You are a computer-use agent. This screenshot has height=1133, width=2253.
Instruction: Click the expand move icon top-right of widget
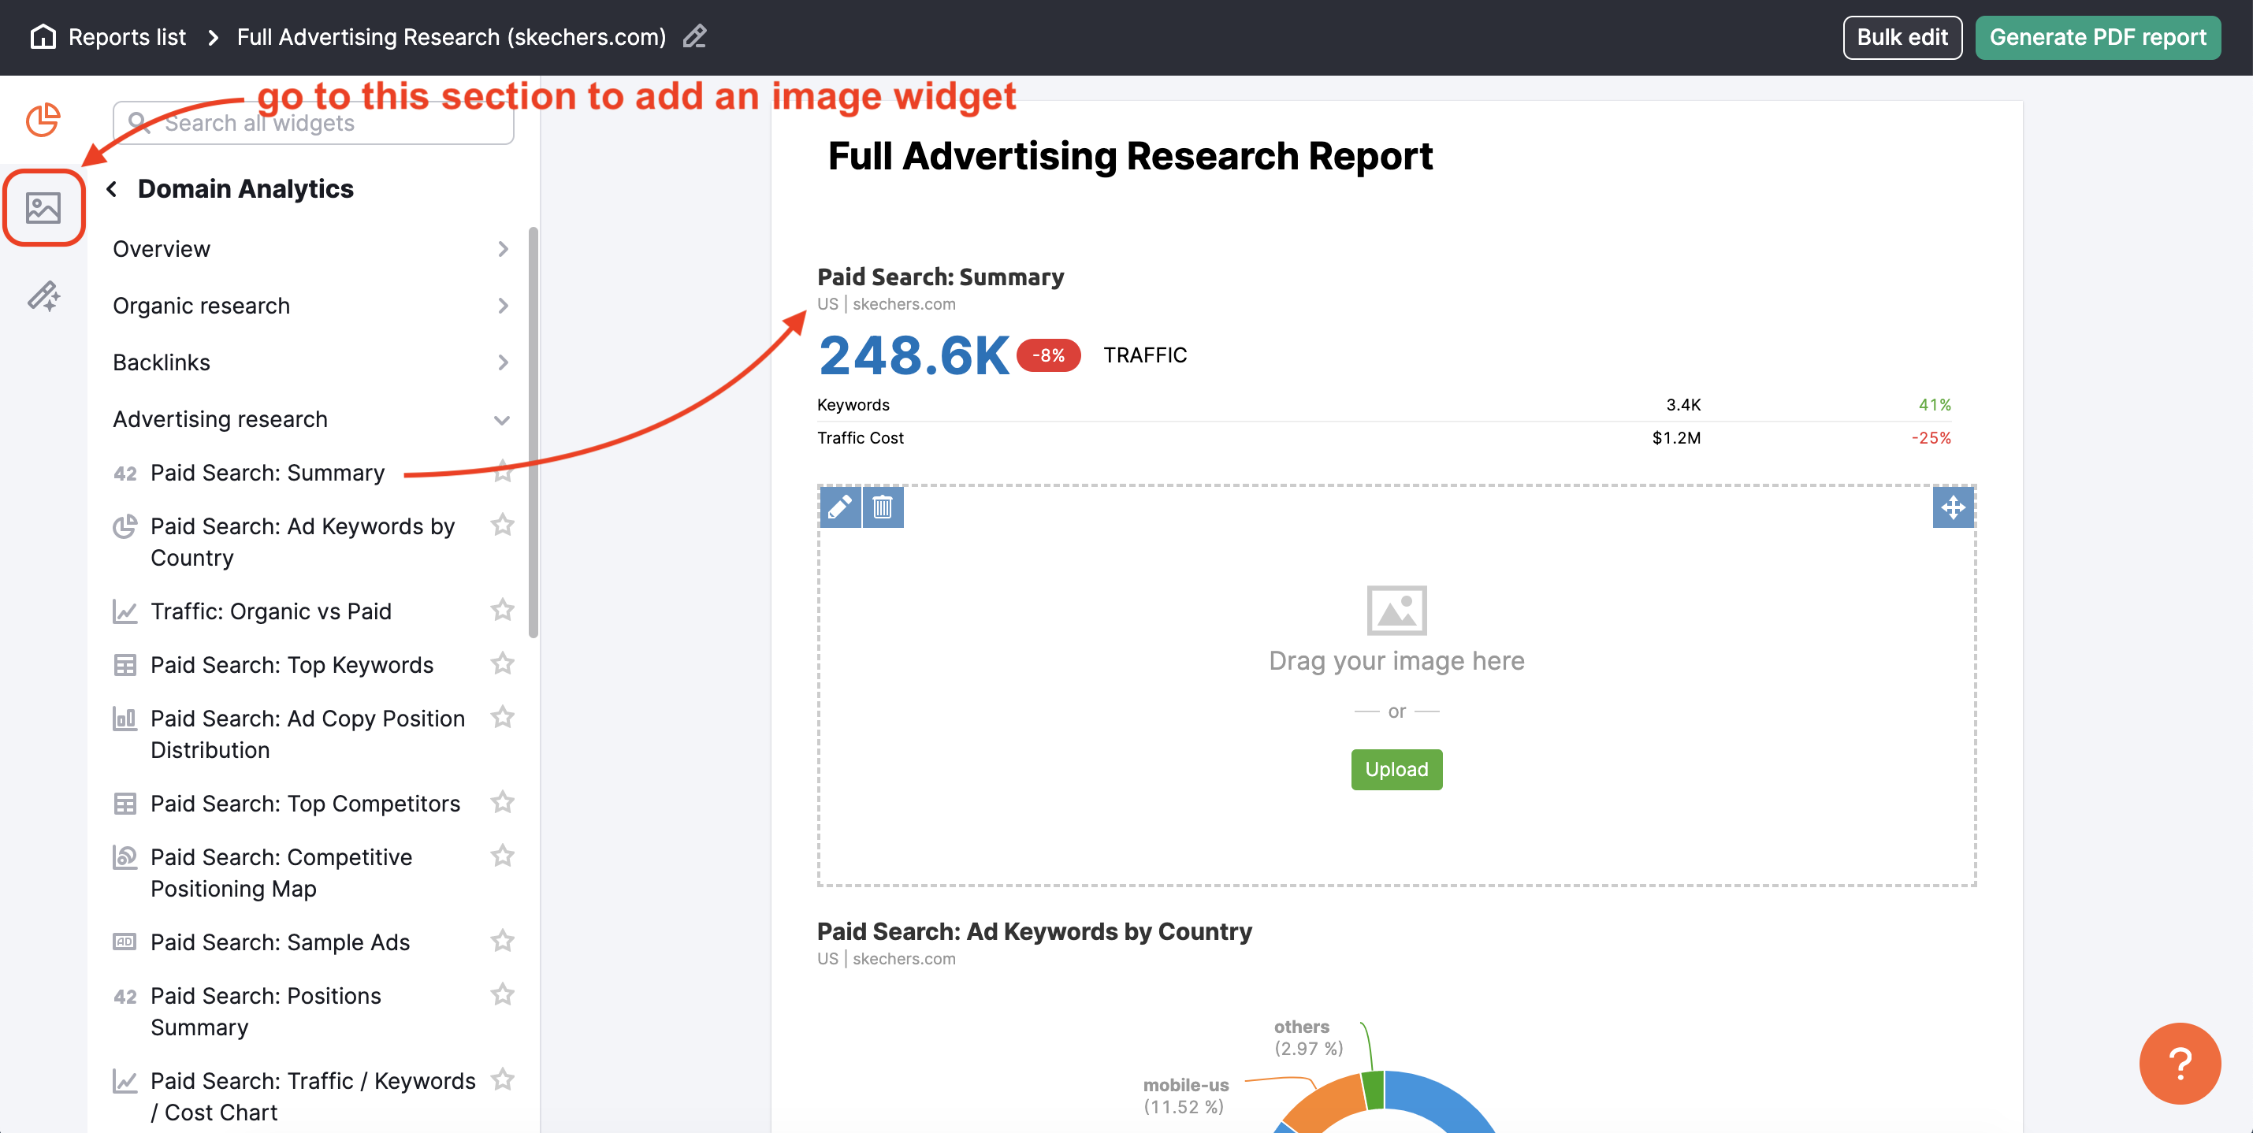click(x=1953, y=507)
